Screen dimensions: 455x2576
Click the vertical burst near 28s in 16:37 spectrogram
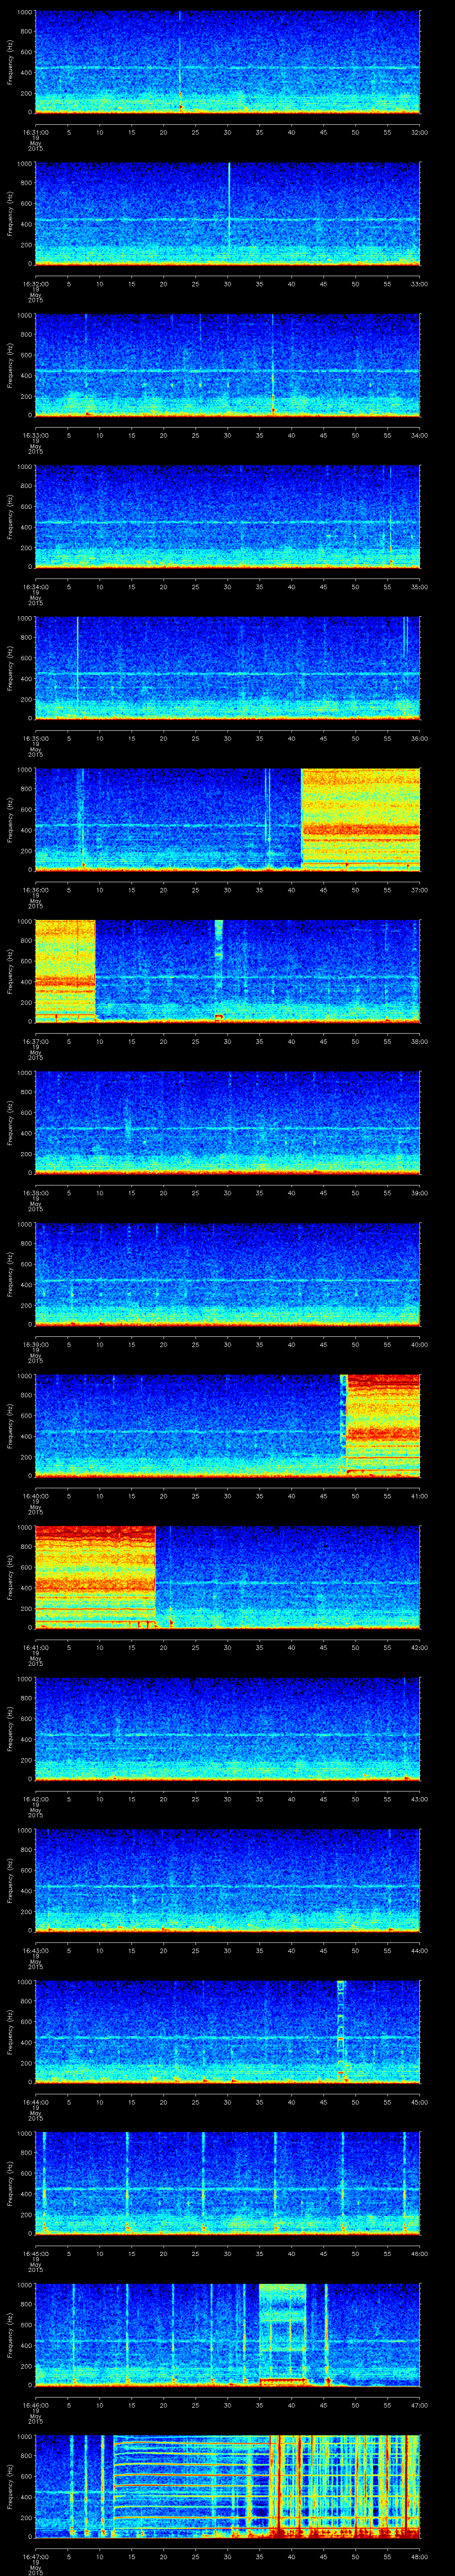pyautogui.click(x=219, y=970)
